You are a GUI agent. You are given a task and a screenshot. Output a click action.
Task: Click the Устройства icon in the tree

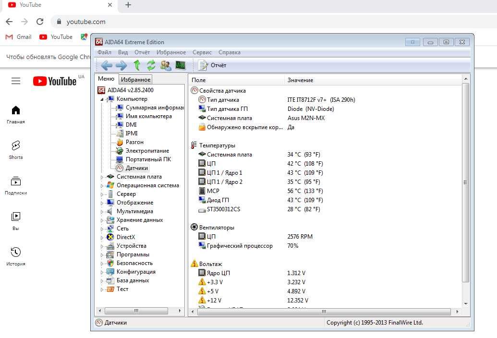(x=110, y=246)
